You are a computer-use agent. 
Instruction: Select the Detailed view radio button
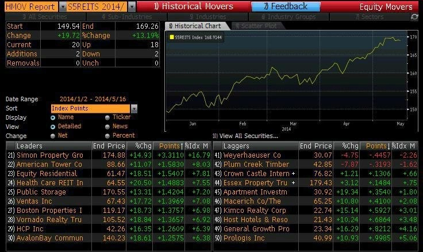(x=53, y=127)
